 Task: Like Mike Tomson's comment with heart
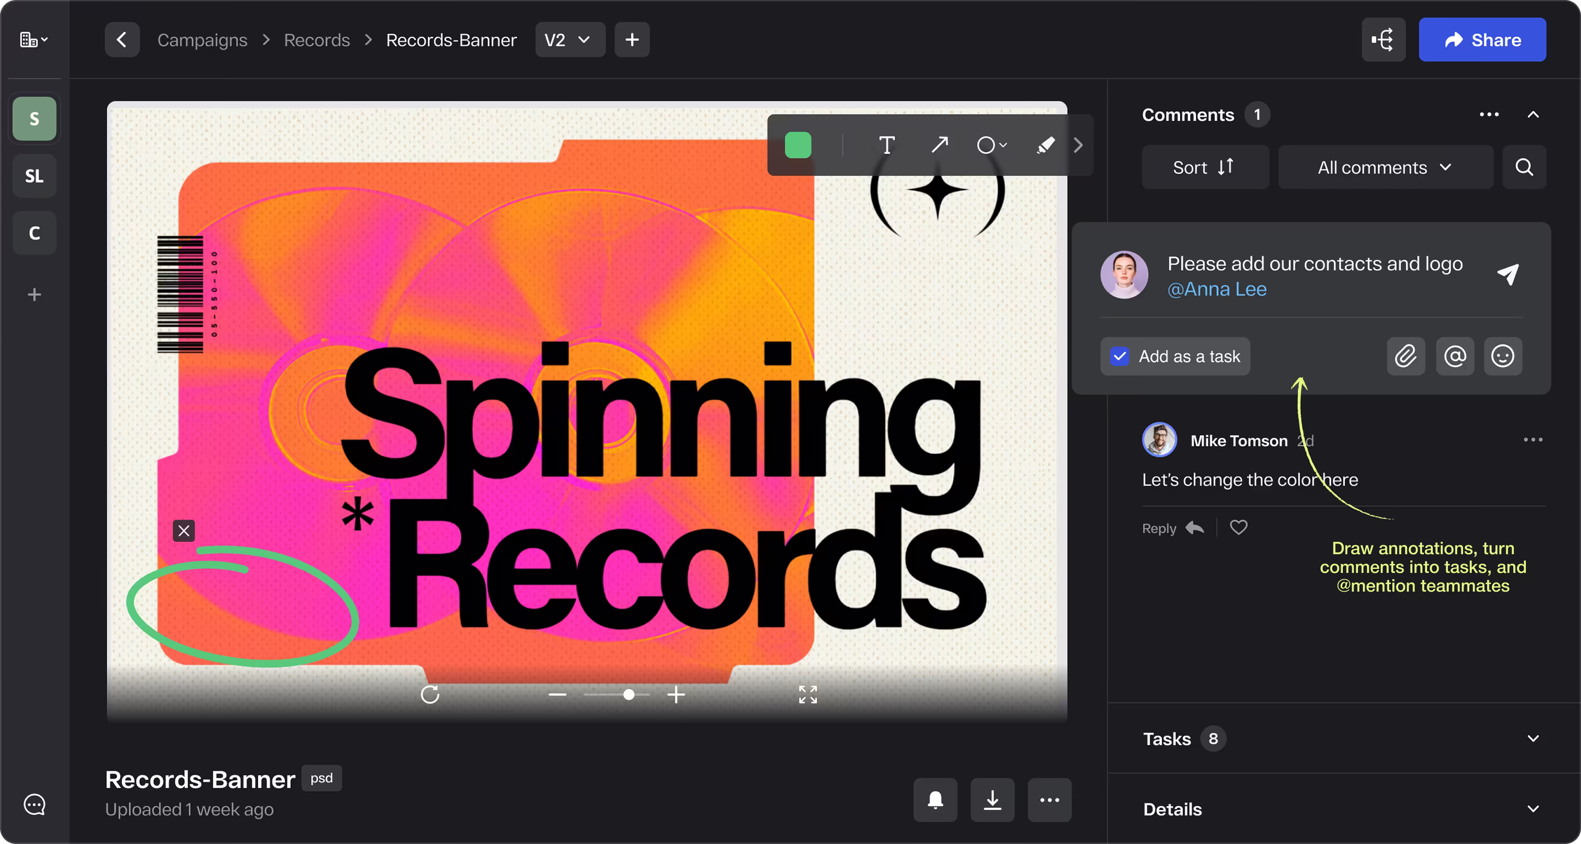click(x=1239, y=527)
